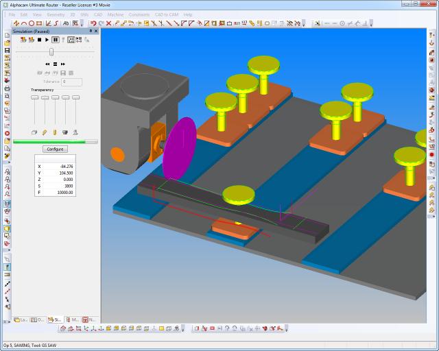Click the F feed value 10000.00
The width and height of the screenshot is (439, 351).
point(65,193)
